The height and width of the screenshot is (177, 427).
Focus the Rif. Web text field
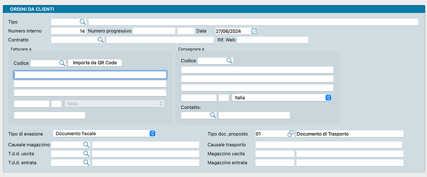coord(272,40)
